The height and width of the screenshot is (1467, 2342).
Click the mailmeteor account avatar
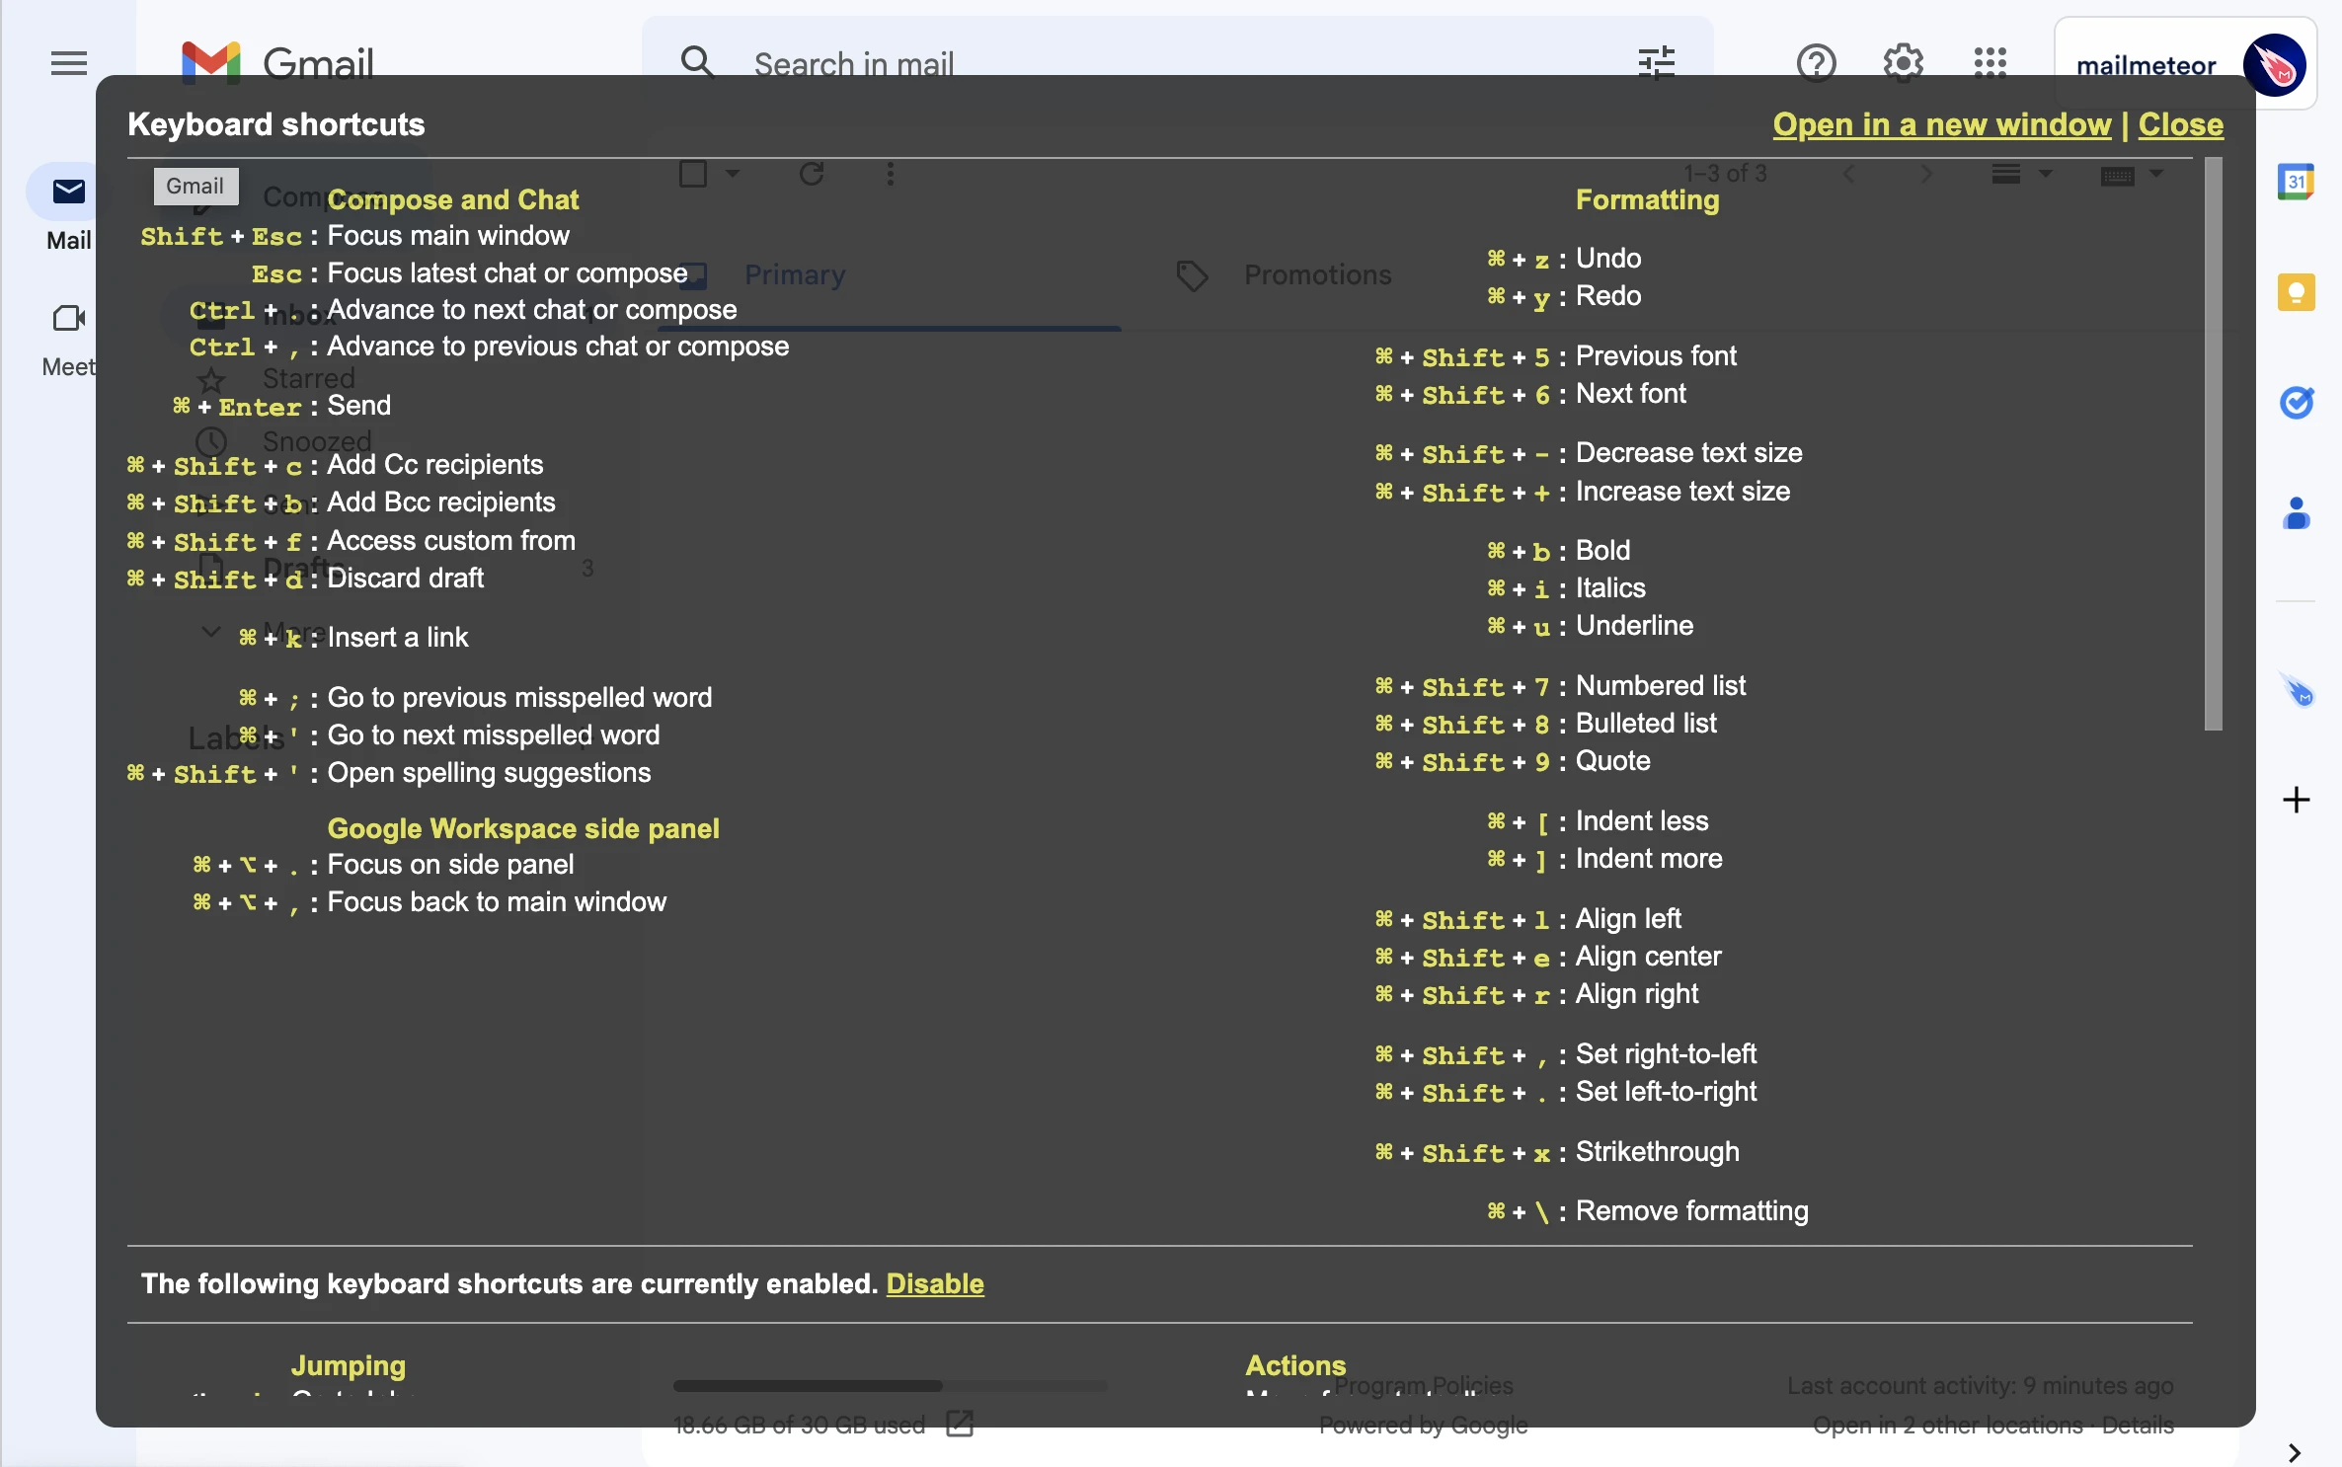tap(2274, 65)
